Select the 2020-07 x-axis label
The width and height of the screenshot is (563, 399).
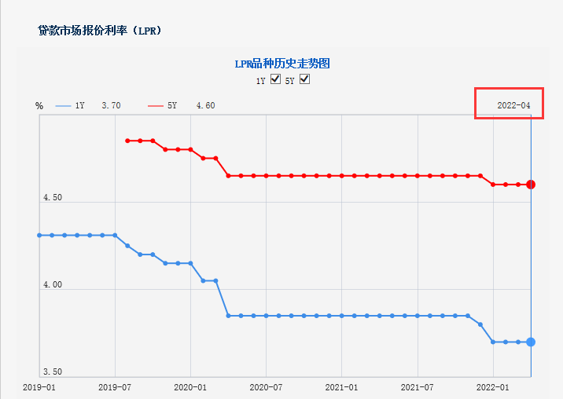[266, 387]
